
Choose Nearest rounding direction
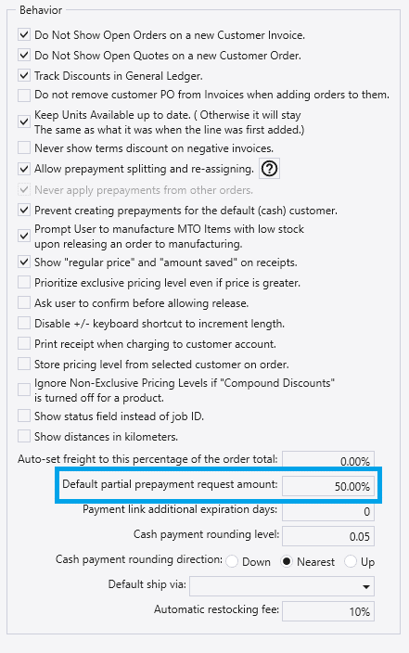pyautogui.click(x=287, y=561)
